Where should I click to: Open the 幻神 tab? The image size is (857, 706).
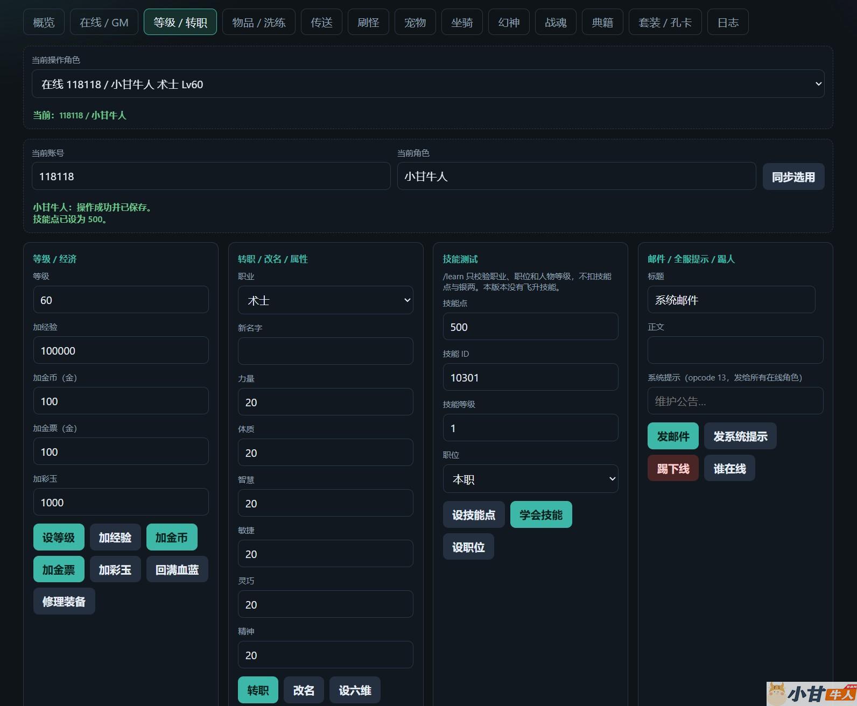click(509, 22)
